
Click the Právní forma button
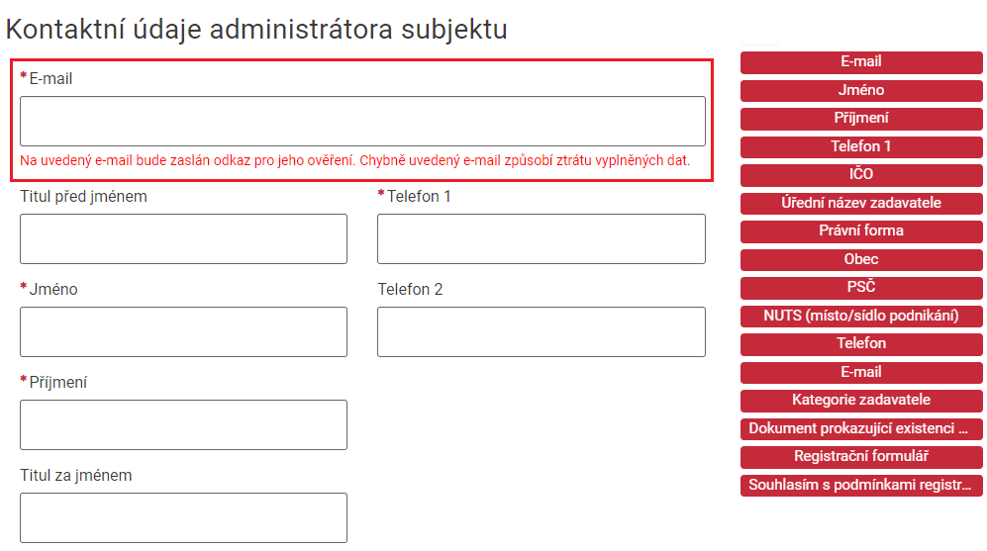(861, 231)
